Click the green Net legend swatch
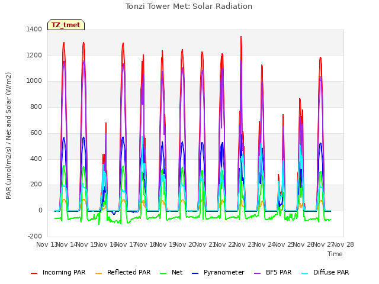379x284 pixels. click(163, 273)
